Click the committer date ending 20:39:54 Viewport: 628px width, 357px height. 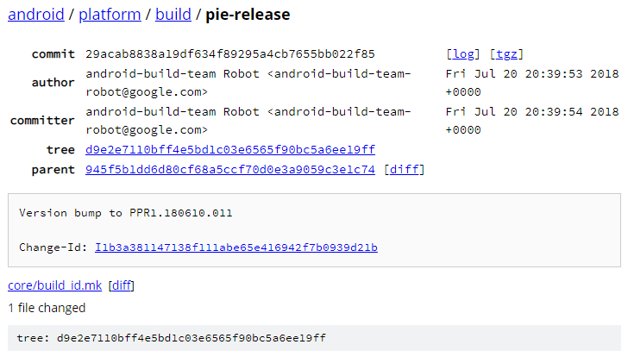[x=531, y=121]
